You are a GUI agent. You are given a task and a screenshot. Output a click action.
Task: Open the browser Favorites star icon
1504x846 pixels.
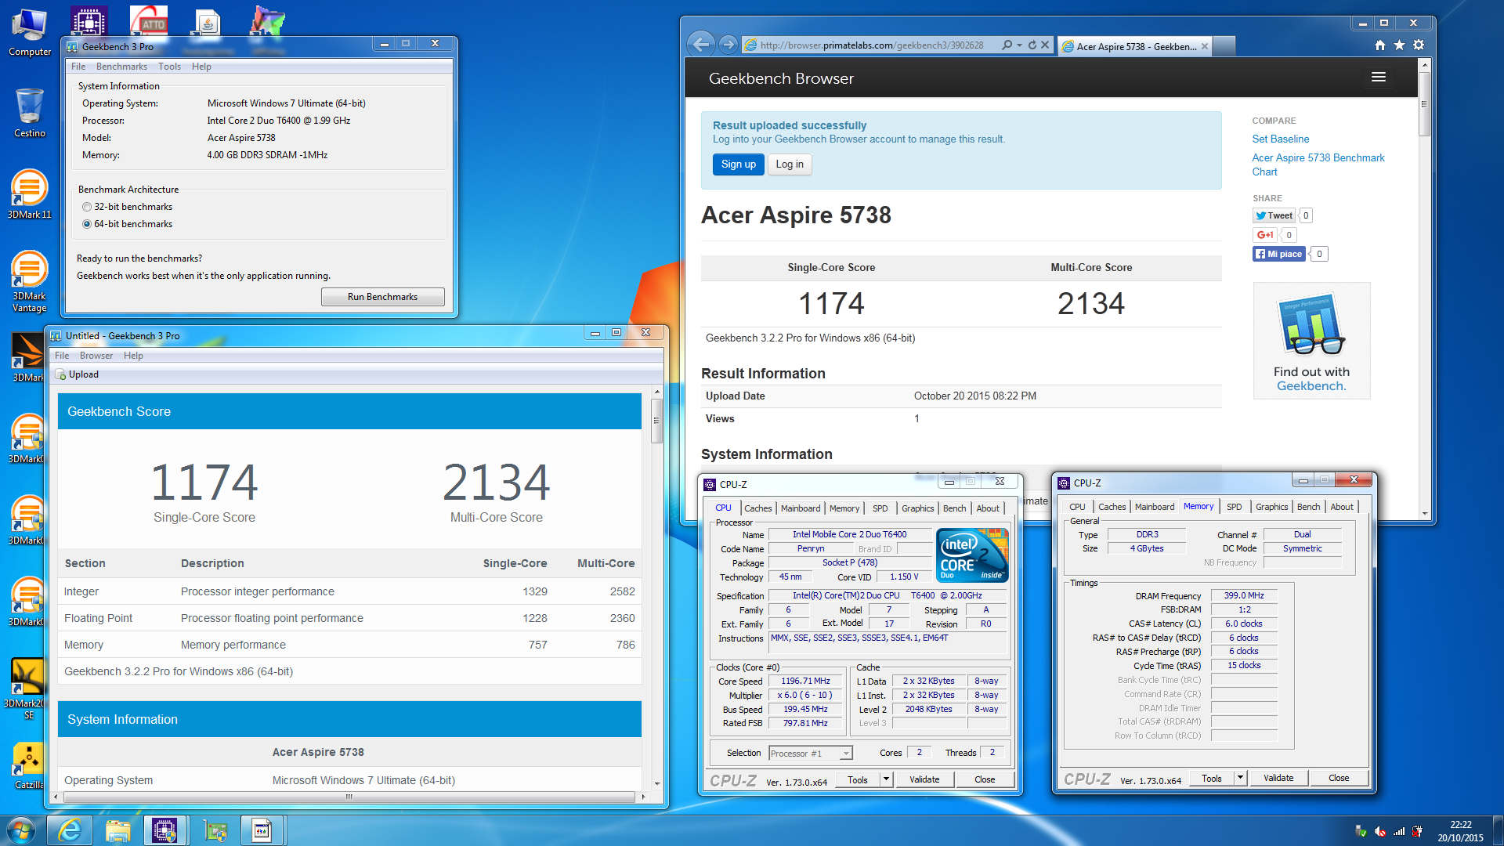point(1399,45)
